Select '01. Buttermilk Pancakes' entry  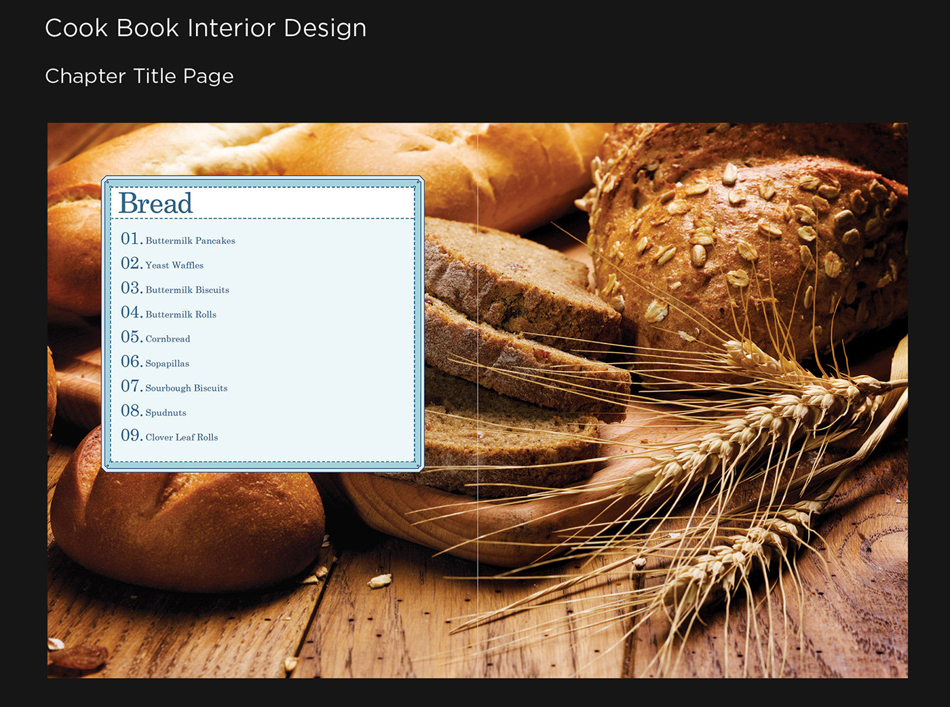[x=178, y=239]
